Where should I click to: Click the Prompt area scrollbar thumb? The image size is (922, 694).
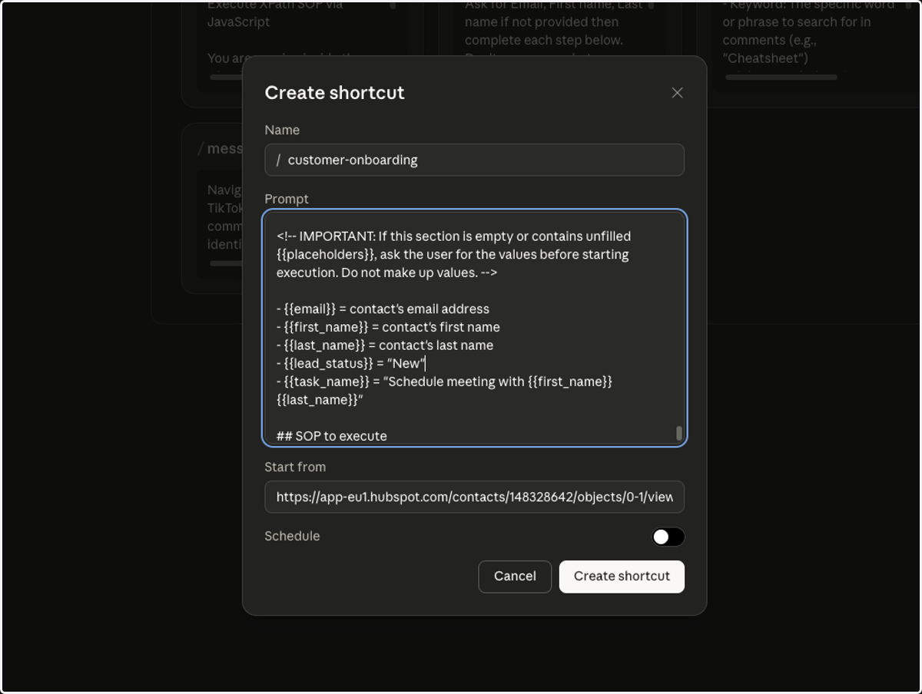point(678,433)
